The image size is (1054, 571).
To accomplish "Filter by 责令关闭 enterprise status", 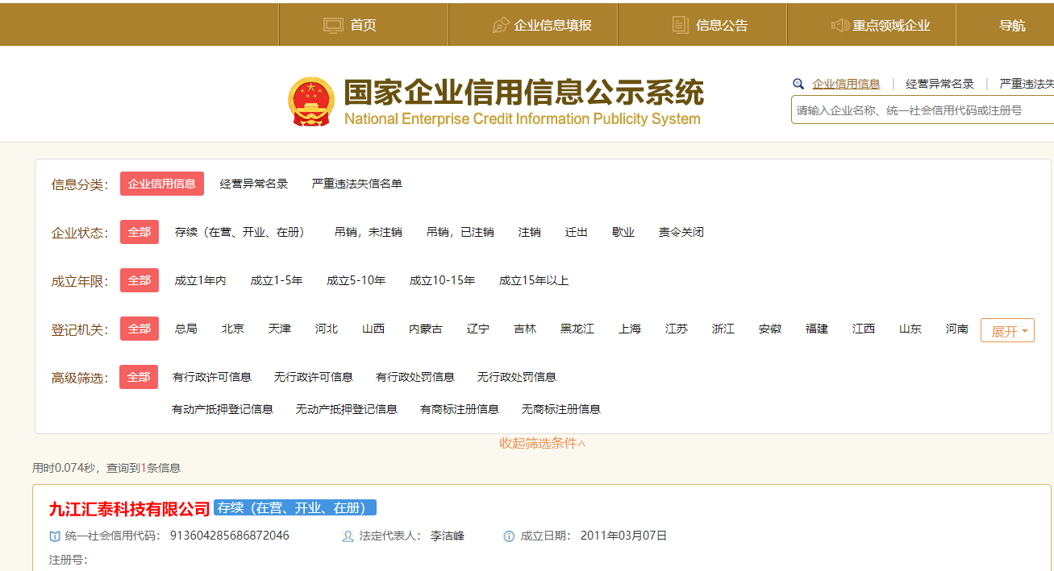I will click(x=681, y=232).
